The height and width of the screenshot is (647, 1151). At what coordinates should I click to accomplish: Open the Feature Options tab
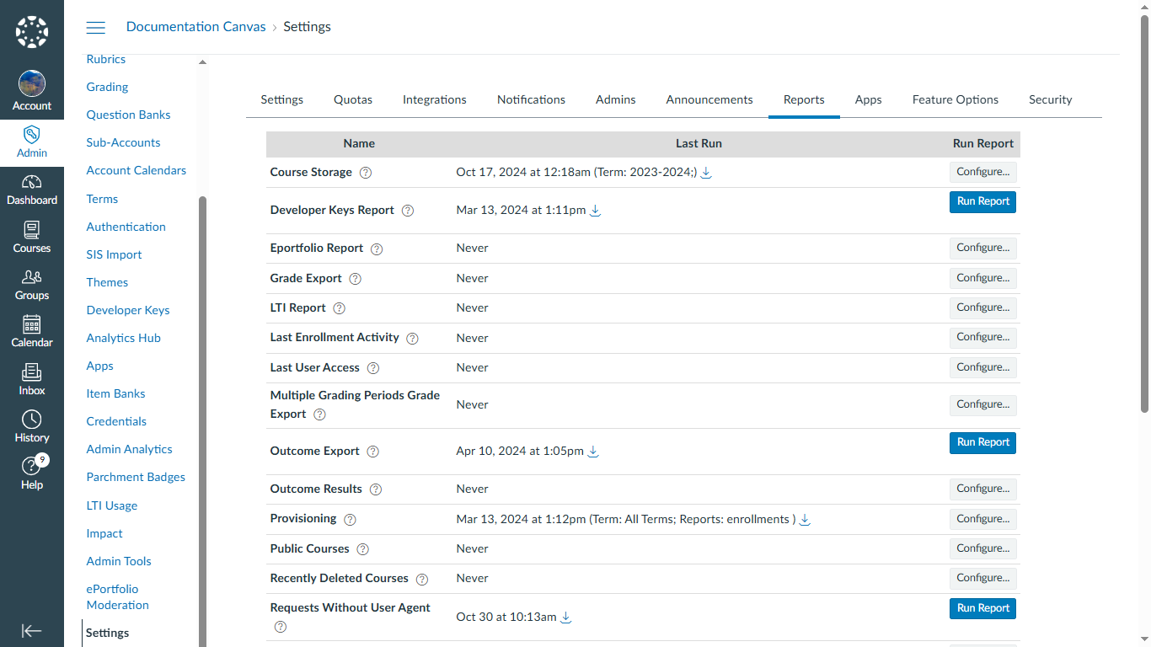point(955,99)
